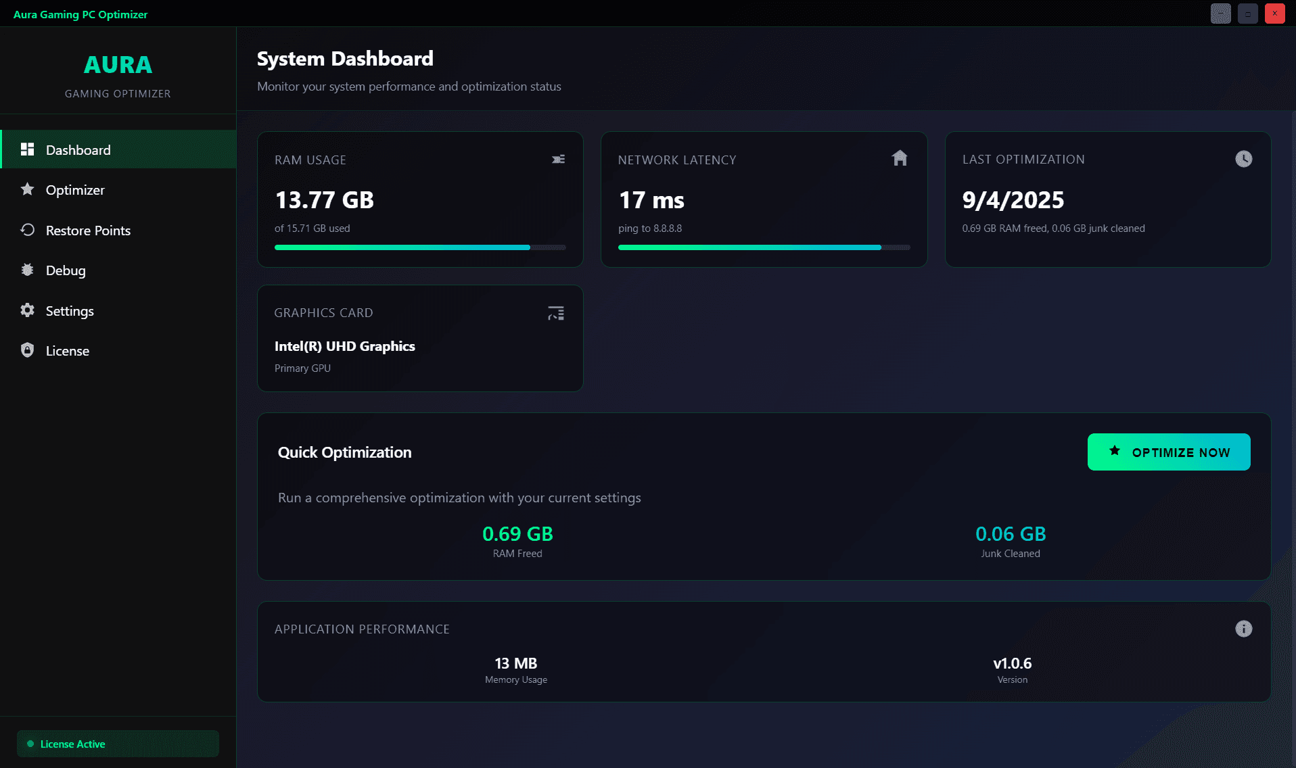Minimize the Aura Optimizer window
This screenshot has height=768, width=1296.
coord(1220,14)
